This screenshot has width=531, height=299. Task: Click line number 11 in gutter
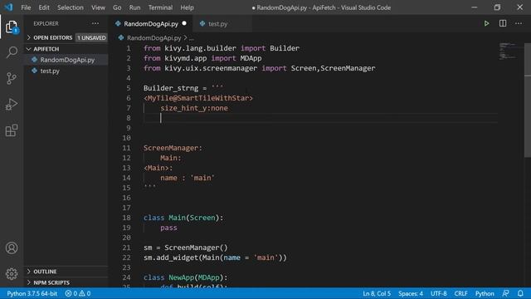coord(126,148)
